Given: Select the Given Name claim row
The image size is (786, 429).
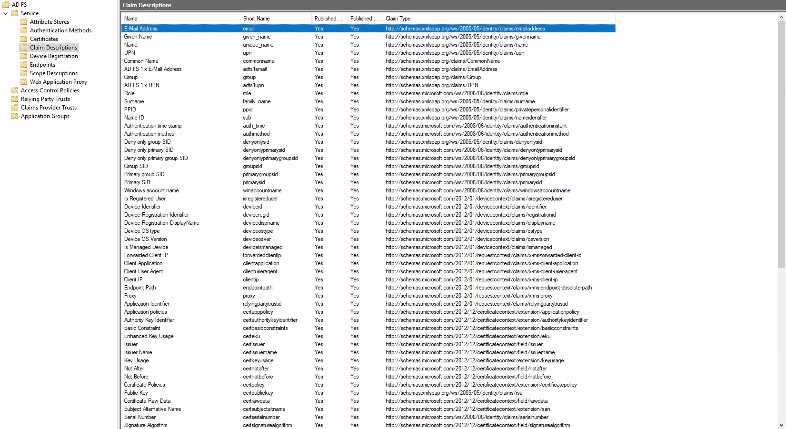Looking at the screenshot, I should coord(368,37).
